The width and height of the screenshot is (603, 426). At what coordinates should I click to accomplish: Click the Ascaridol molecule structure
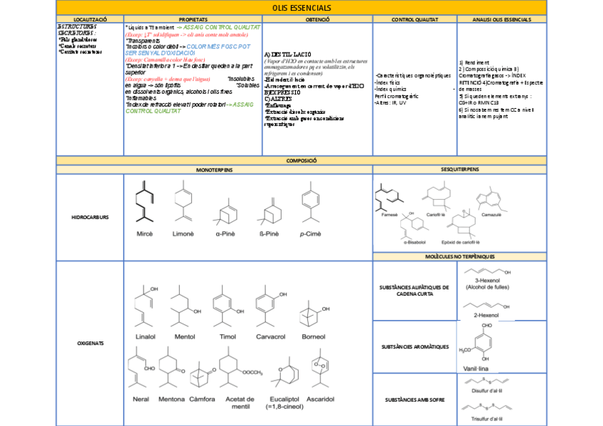[x=320, y=368]
